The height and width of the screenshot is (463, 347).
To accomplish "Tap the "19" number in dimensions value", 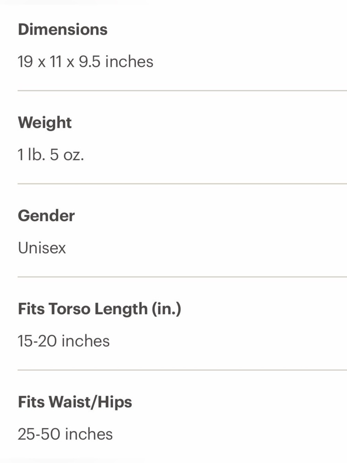I will 25,61.
